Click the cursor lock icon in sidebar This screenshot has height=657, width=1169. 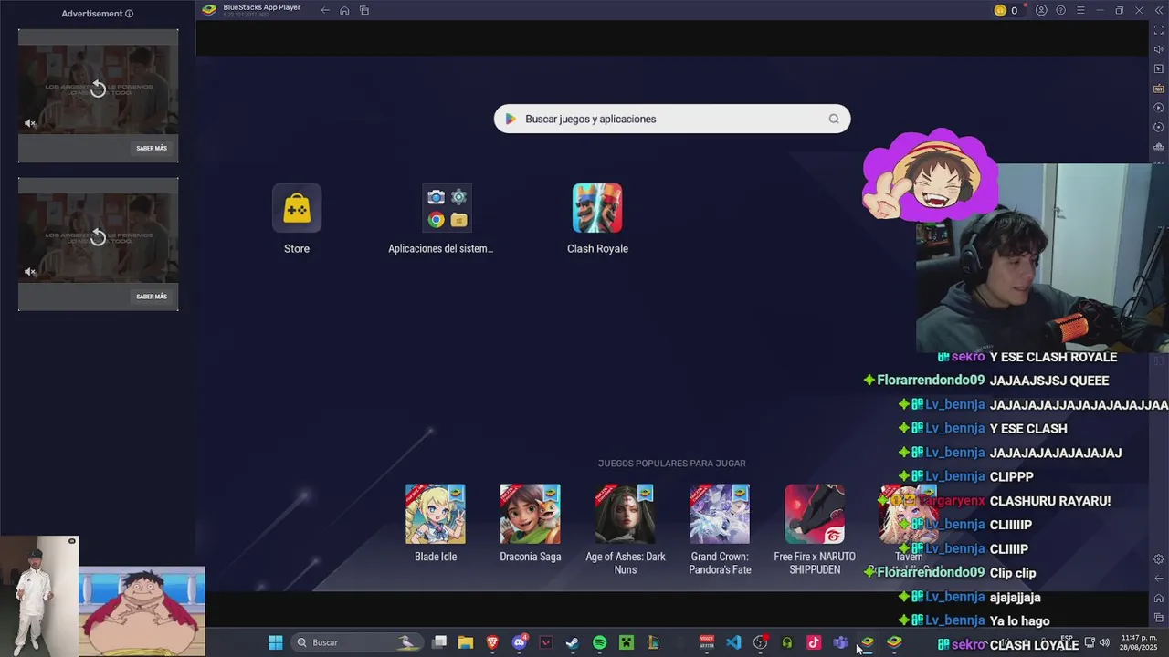point(1159,69)
